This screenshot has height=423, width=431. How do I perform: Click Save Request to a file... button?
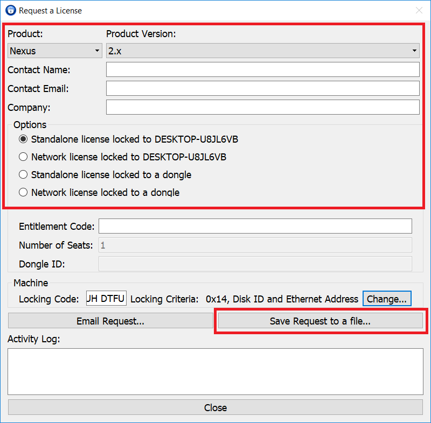tap(320, 321)
